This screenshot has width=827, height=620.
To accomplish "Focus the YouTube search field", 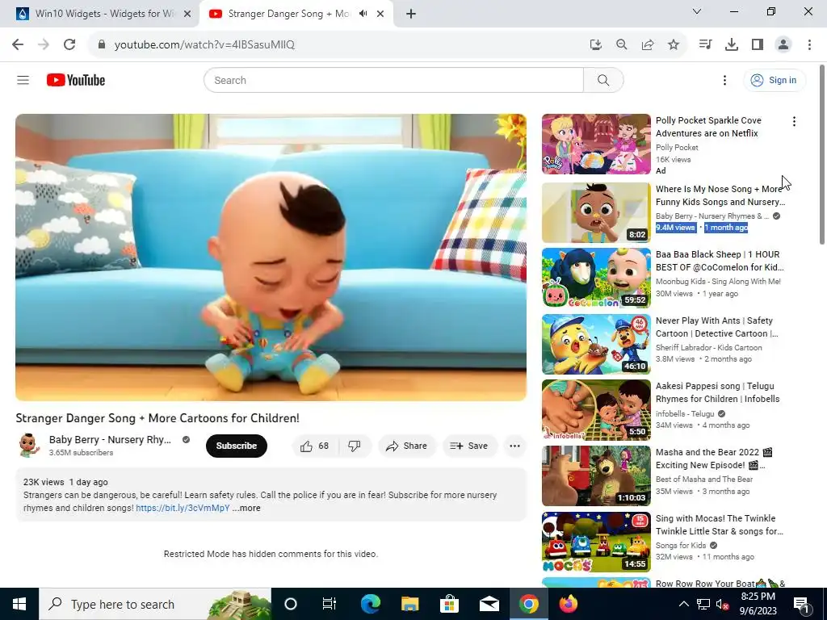I will tap(393, 80).
